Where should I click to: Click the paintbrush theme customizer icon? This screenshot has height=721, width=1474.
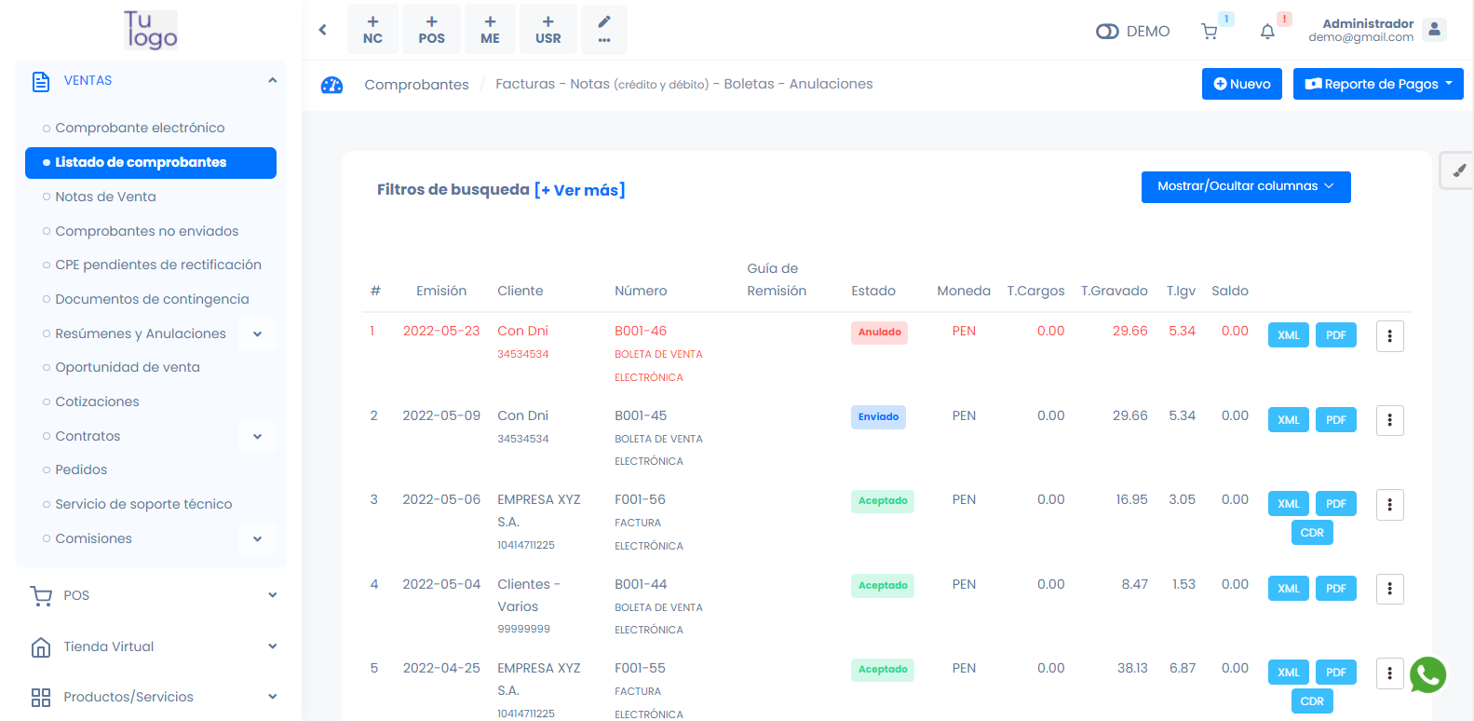pyautogui.click(x=1458, y=170)
